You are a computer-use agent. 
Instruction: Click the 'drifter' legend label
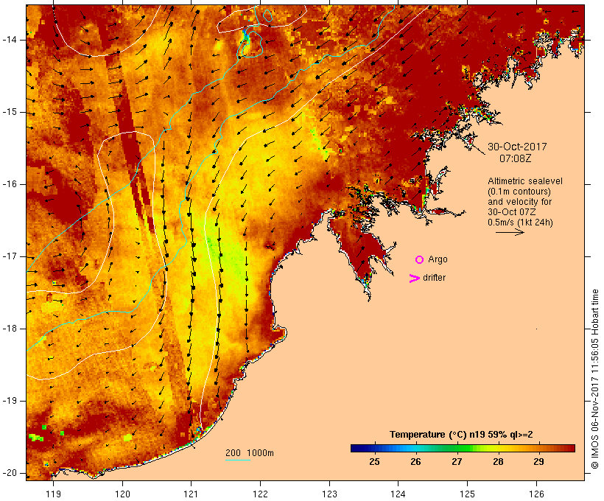[x=434, y=278]
